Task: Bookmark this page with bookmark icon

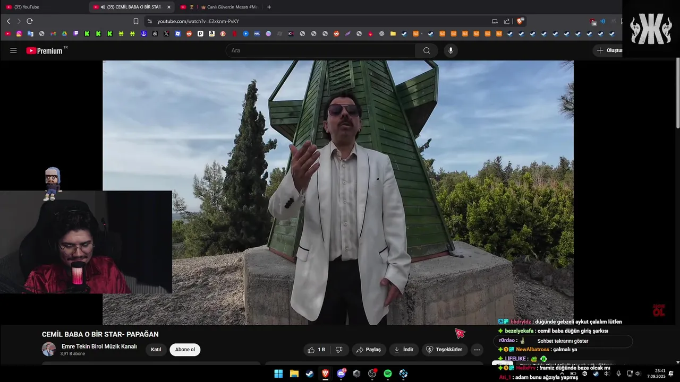Action: tap(136, 21)
